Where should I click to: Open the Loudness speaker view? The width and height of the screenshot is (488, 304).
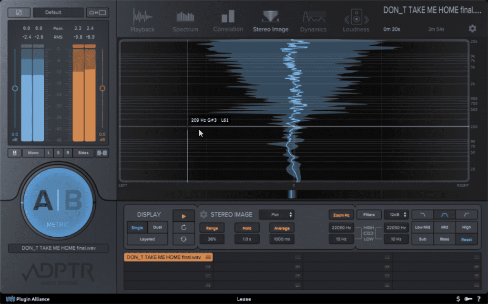pos(356,21)
